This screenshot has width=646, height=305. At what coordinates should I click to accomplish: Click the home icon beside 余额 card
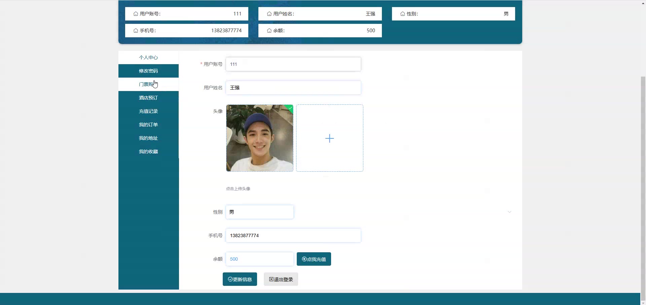269,31
